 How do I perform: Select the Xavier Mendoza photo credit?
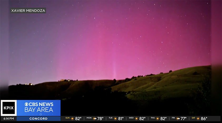tap(28, 11)
